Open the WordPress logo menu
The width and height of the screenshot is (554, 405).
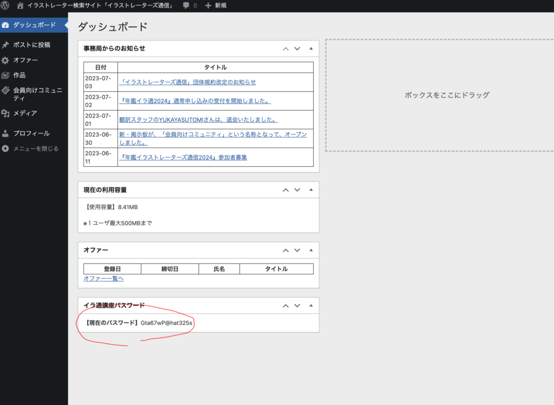click(x=5, y=5)
